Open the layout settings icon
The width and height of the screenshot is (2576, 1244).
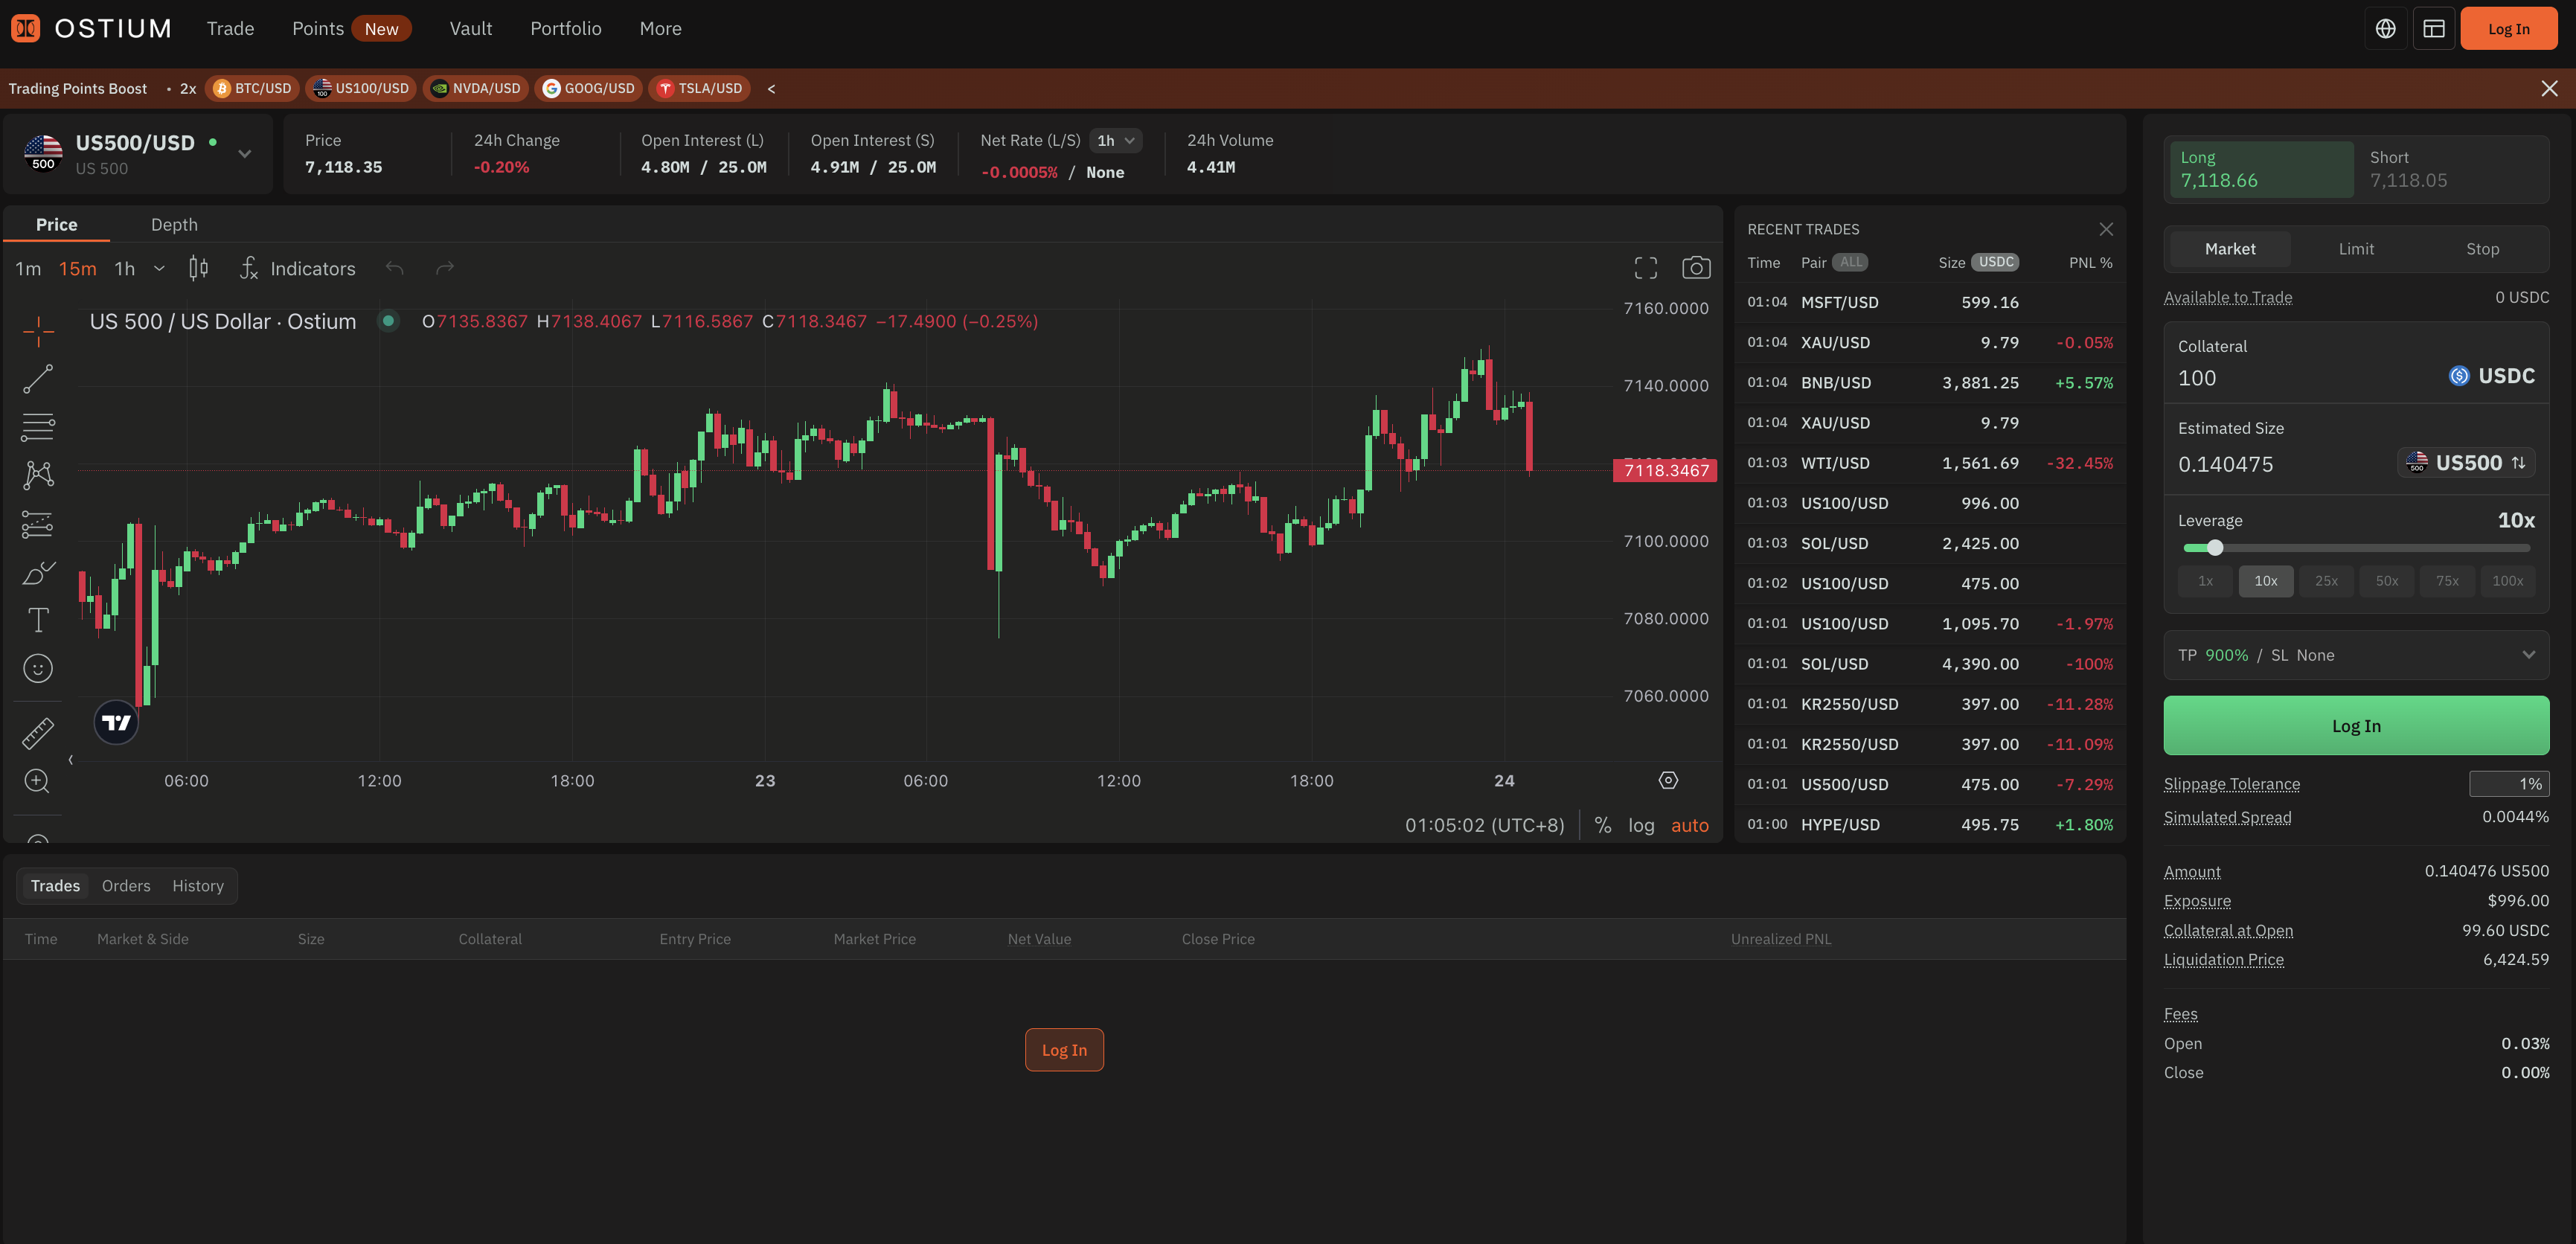(2433, 29)
